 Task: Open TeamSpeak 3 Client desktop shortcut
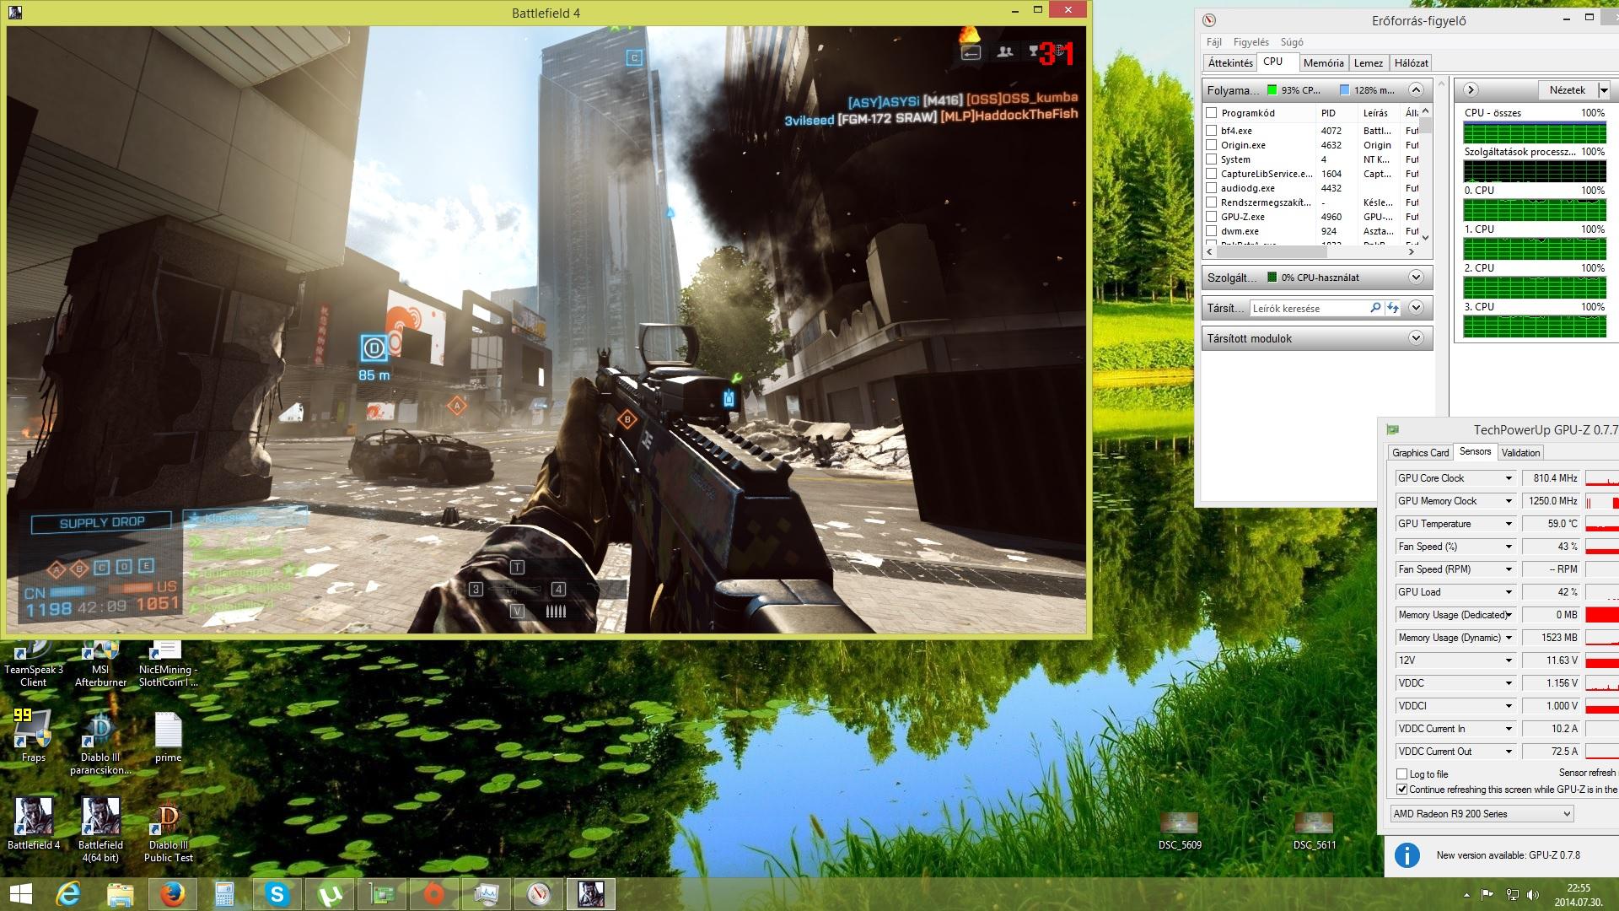[x=34, y=665]
